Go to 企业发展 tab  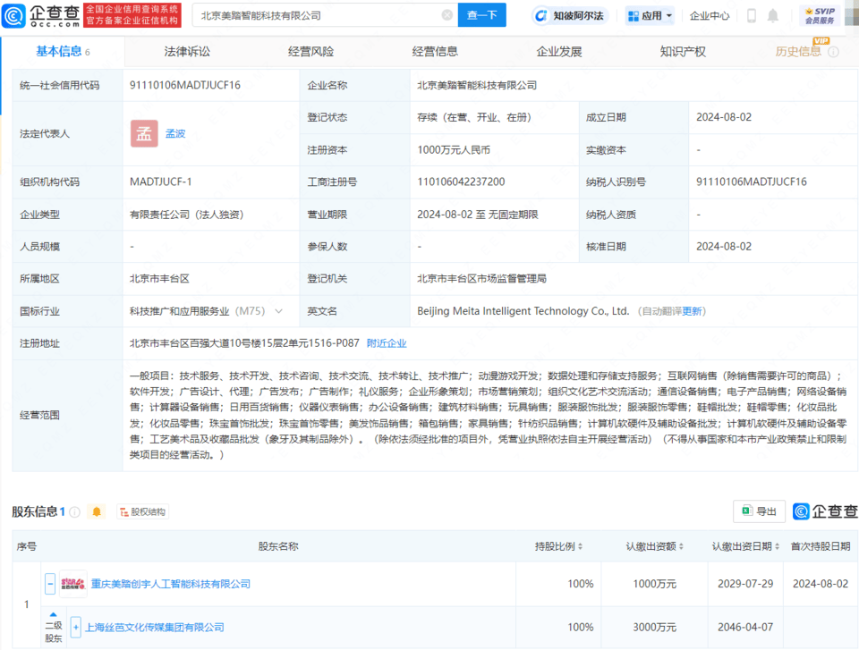(558, 52)
